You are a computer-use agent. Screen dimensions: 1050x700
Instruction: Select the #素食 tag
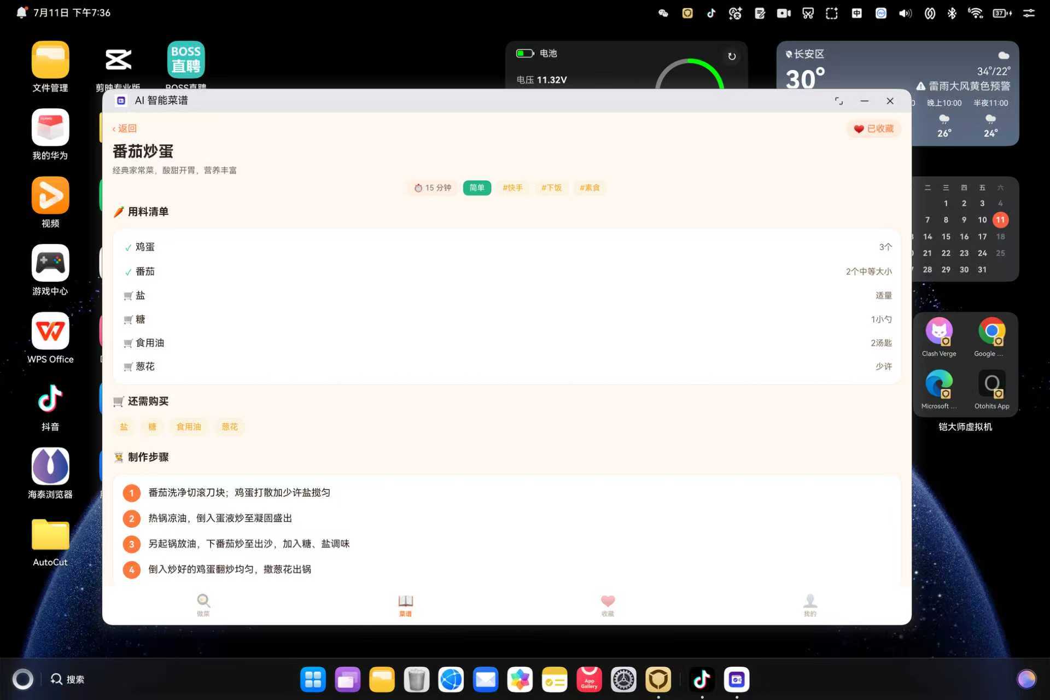(x=590, y=188)
